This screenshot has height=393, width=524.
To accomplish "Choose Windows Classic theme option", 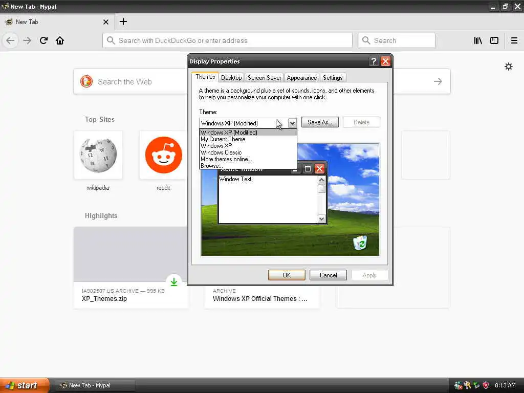I will pyautogui.click(x=248, y=152).
